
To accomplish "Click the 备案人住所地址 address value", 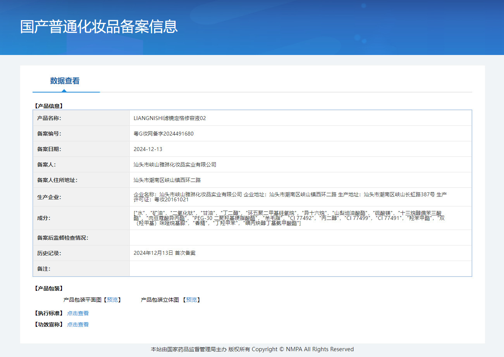I will pyautogui.click(x=167, y=180).
